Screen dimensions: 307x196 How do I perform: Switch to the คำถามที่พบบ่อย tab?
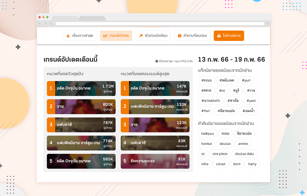point(192,36)
